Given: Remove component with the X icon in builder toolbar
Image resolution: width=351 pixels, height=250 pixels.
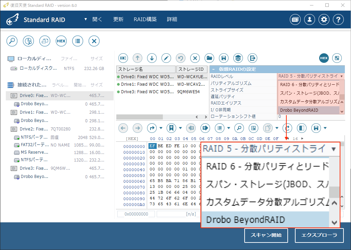Looking at the screenshot, I should pos(195,58).
